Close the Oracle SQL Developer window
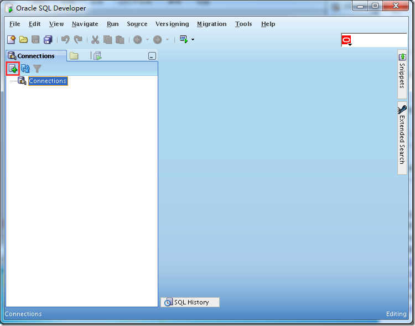The image size is (415, 326). 396,6
